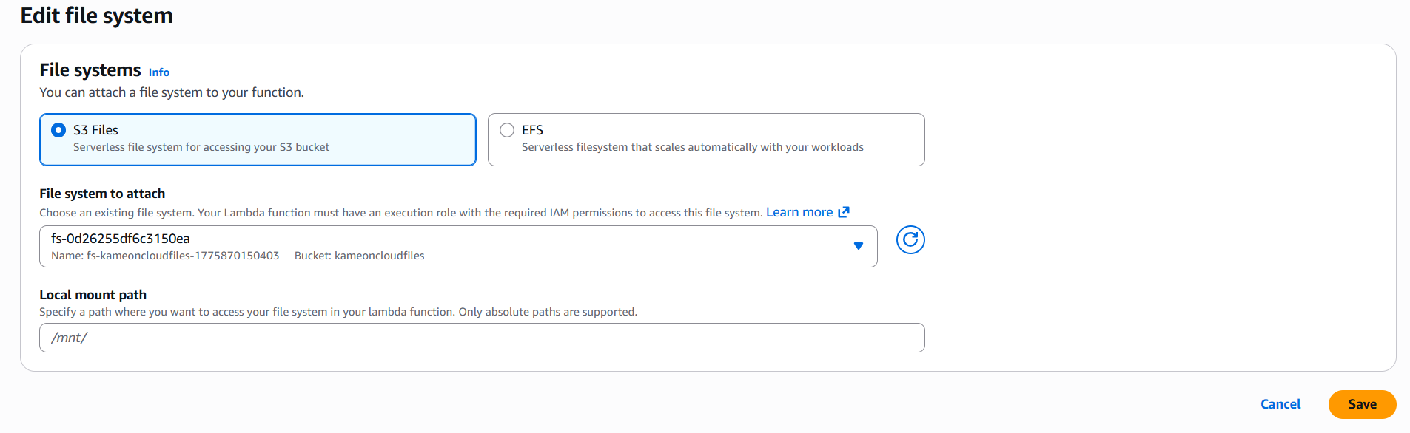Click the Local mount path label
This screenshot has width=1410, height=433.
click(x=93, y=295)
